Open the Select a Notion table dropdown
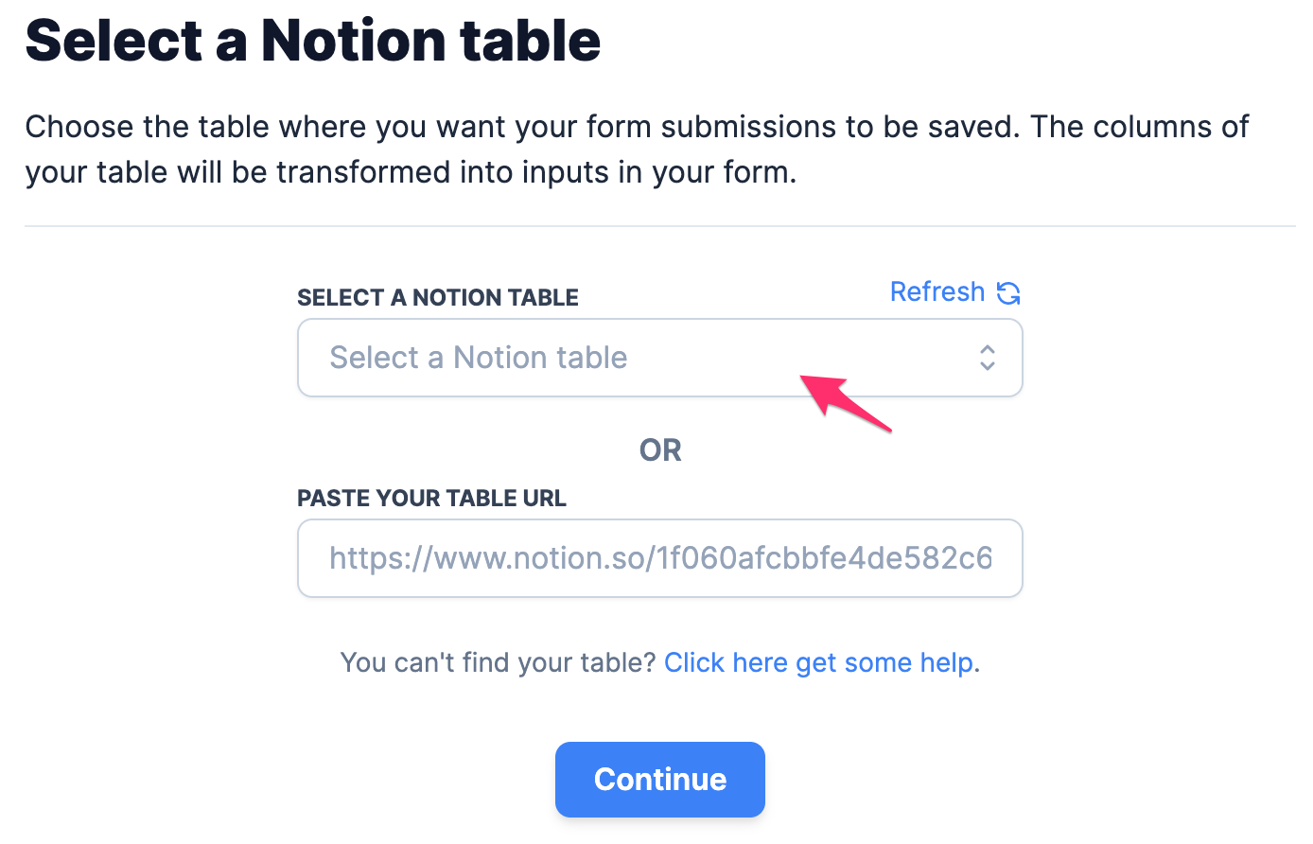This screenshot has width=1313, height=844. 660,358
